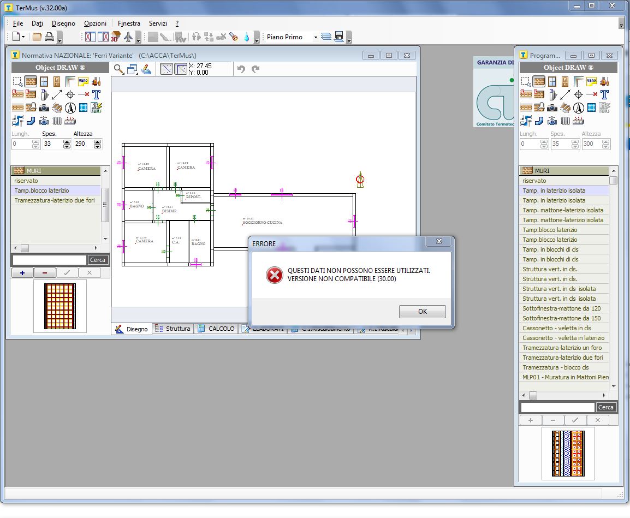Expand the new document dropdown arrow

coord(23,37)
